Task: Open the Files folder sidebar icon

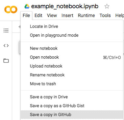Action: [6, 61]
